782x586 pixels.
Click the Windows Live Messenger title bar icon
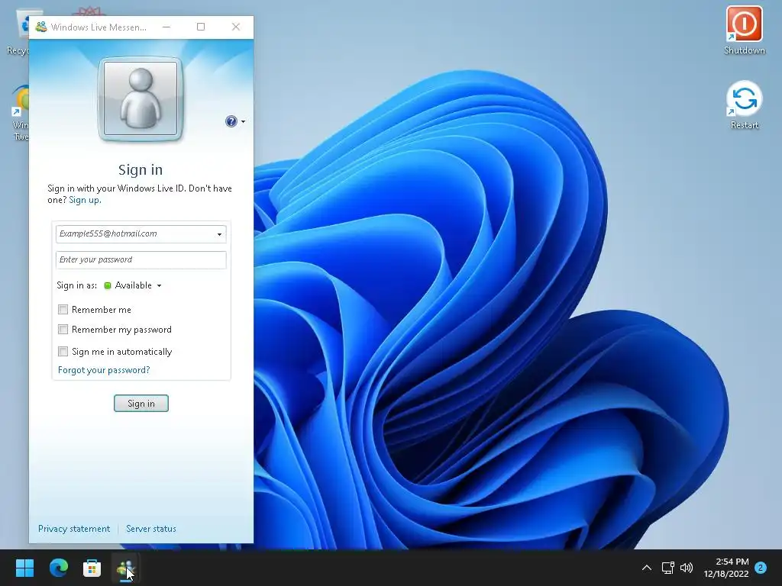pos(41,27)
